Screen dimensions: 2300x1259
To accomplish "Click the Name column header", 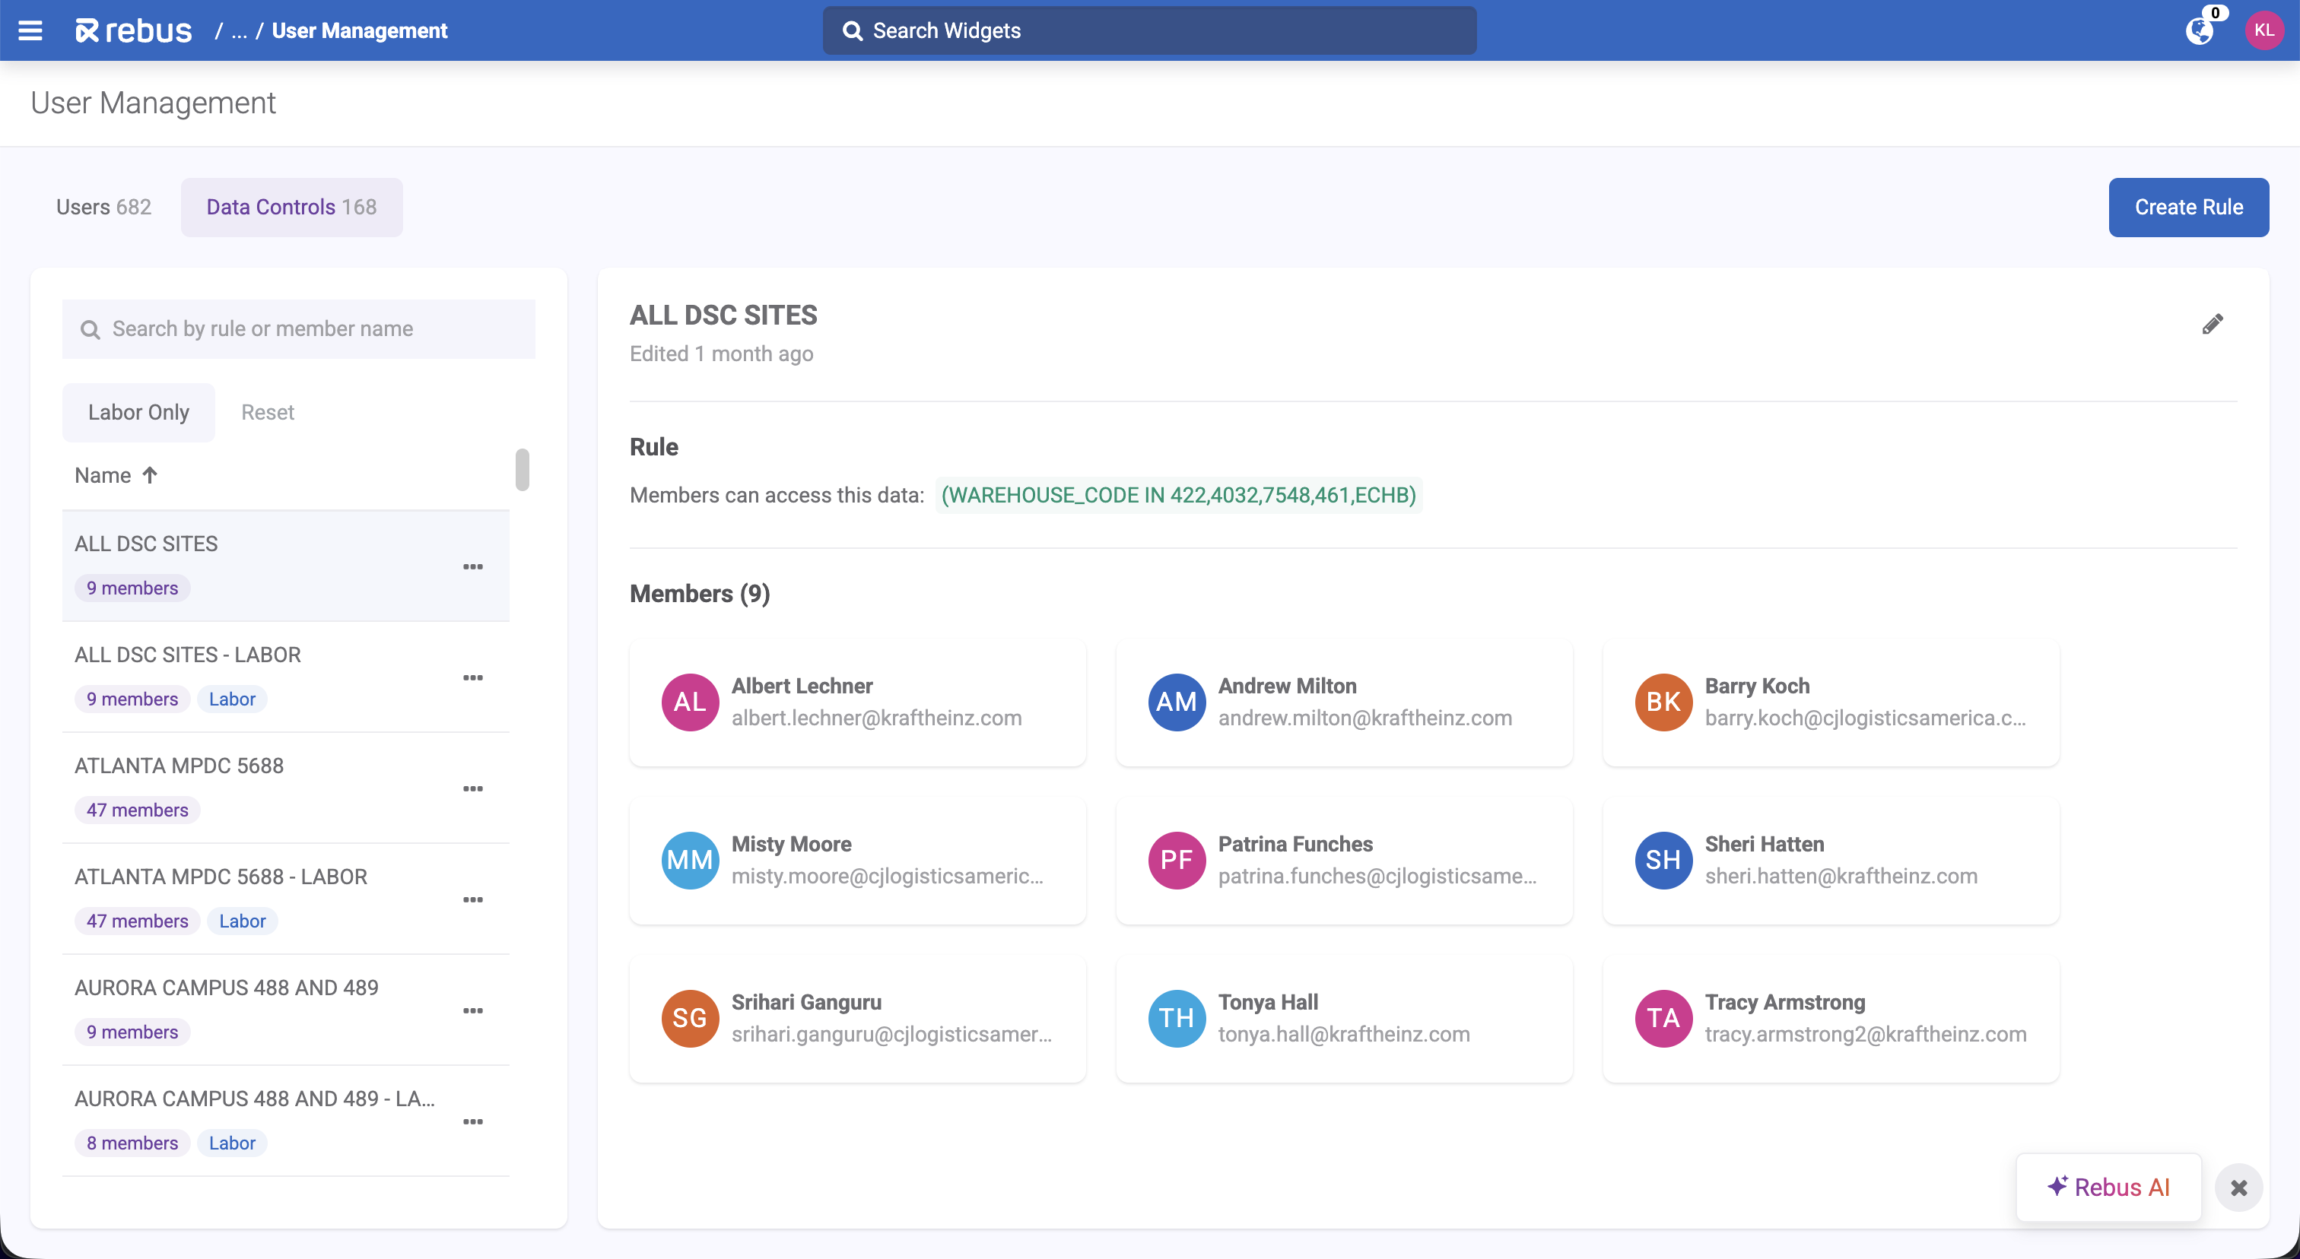I will pos(116,474).
